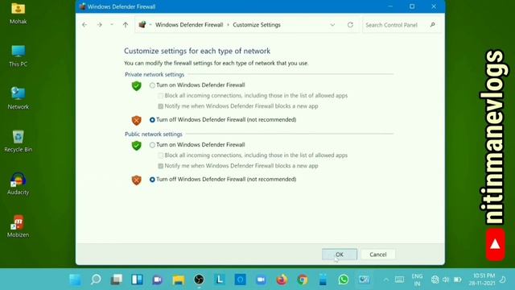Open taskbar Search
The height and width of the screenshot is (290, 515).
tap(96, 280)
